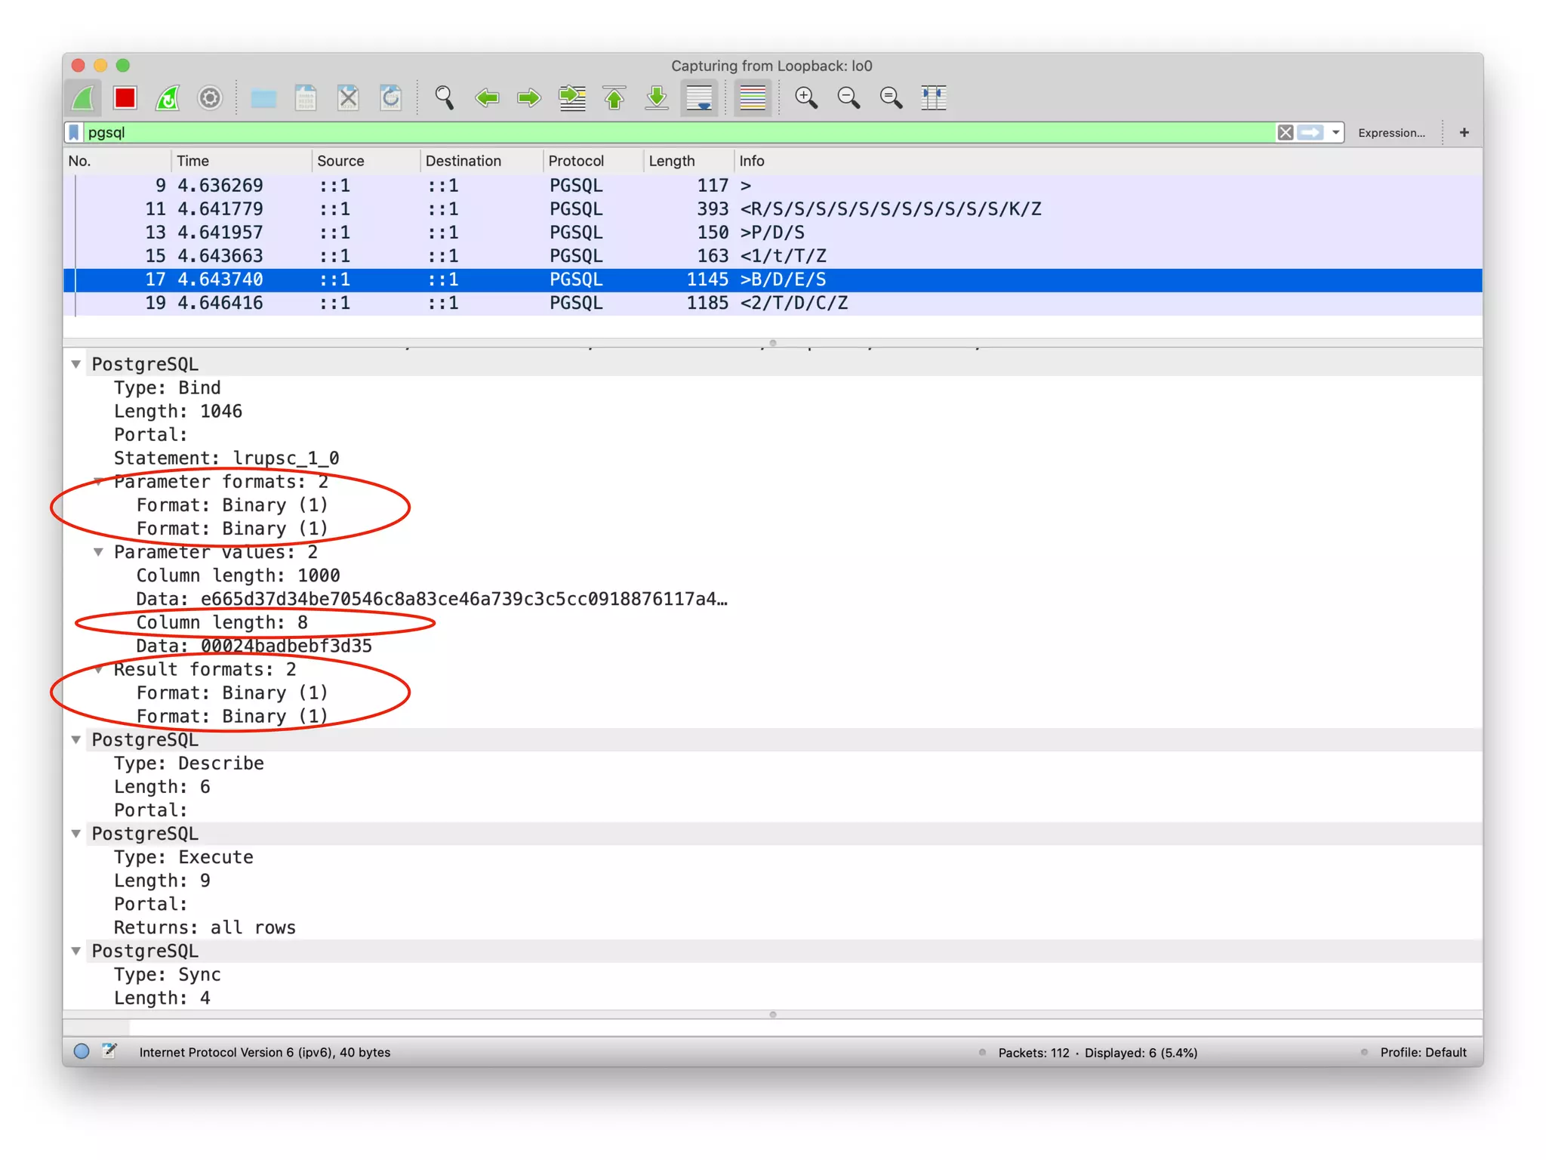
Task: Go back to the previous packet arrow
Action: [x=487, y=97]
